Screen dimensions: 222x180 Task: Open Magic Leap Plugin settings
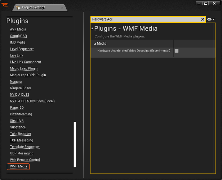24,68
